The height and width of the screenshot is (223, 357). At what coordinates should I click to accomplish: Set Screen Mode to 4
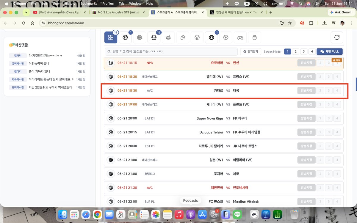[312, 51]
